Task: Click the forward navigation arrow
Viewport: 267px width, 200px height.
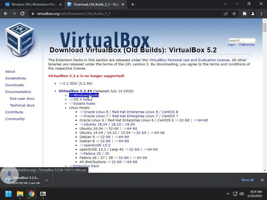Action: coord(14,14)
